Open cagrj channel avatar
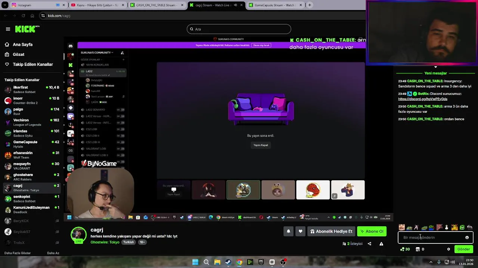The width and height of the screenshot is (478, 268). [78, 234]
